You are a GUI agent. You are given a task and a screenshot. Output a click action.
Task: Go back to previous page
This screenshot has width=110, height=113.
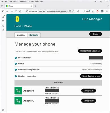[7, 11]
